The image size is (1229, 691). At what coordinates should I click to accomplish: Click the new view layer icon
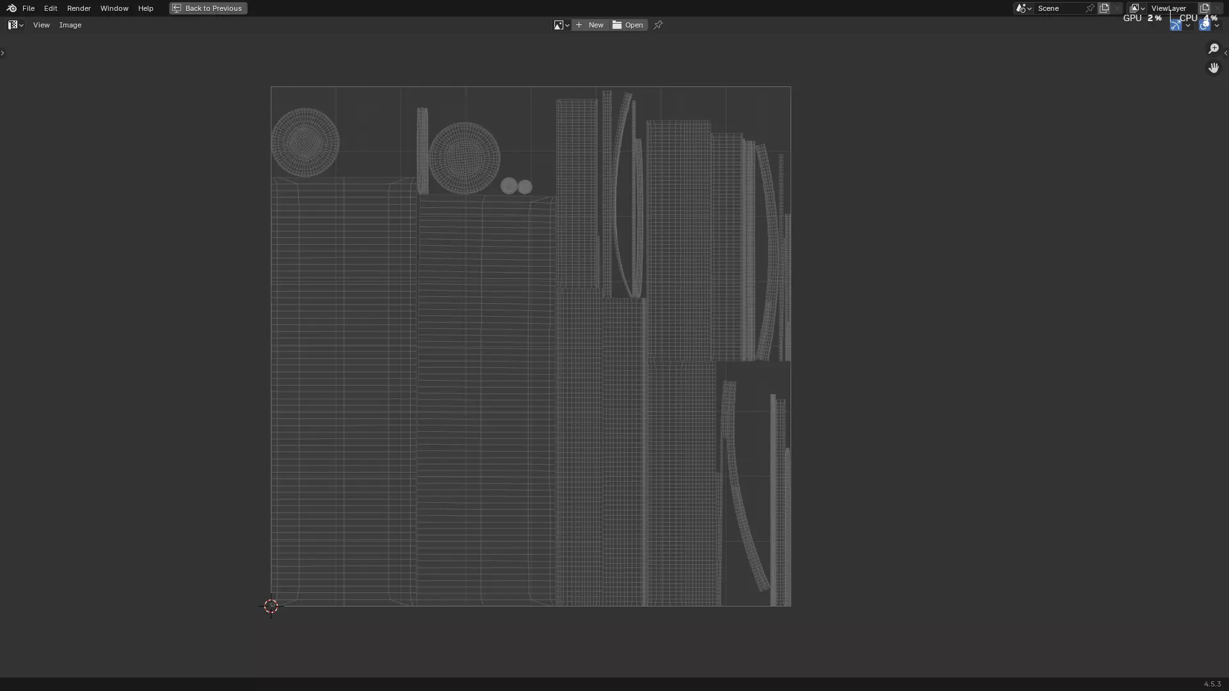click(x=1205, y=8)
